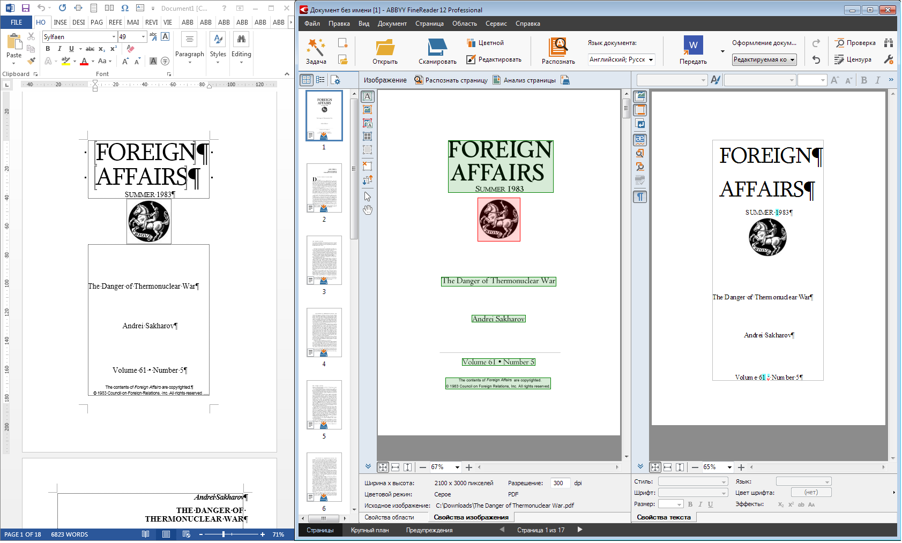Select the Проверка verification tool
The height and width of the screenshot is (543, 902).
855,43
